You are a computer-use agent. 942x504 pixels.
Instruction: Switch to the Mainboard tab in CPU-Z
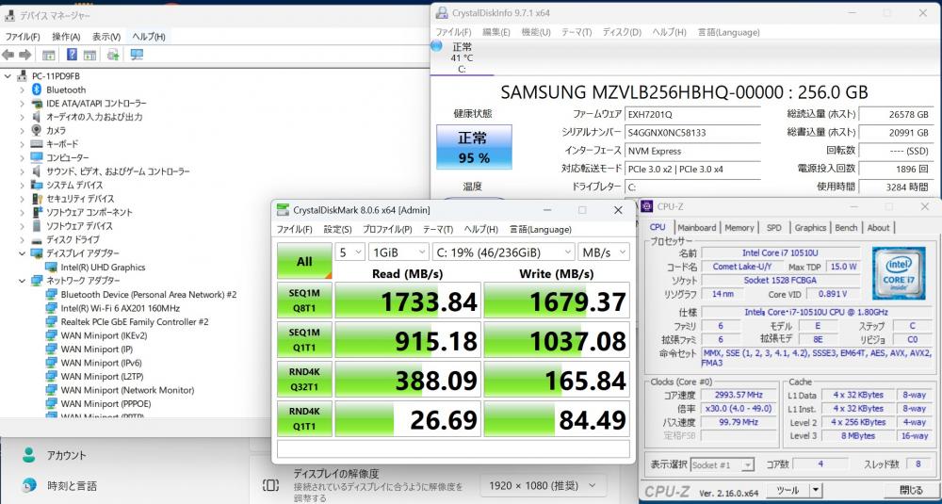697,228
